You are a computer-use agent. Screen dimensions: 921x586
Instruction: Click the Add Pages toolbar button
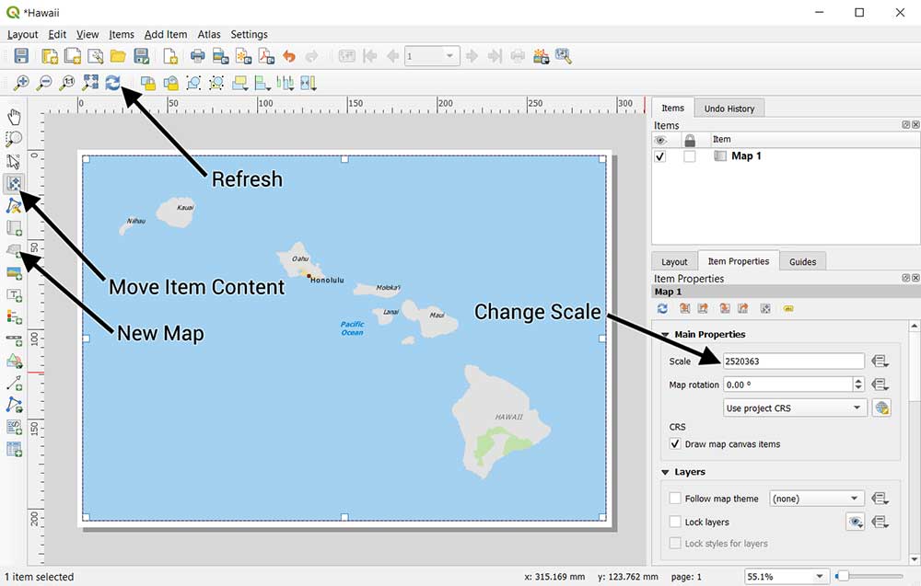click(169, 56)
